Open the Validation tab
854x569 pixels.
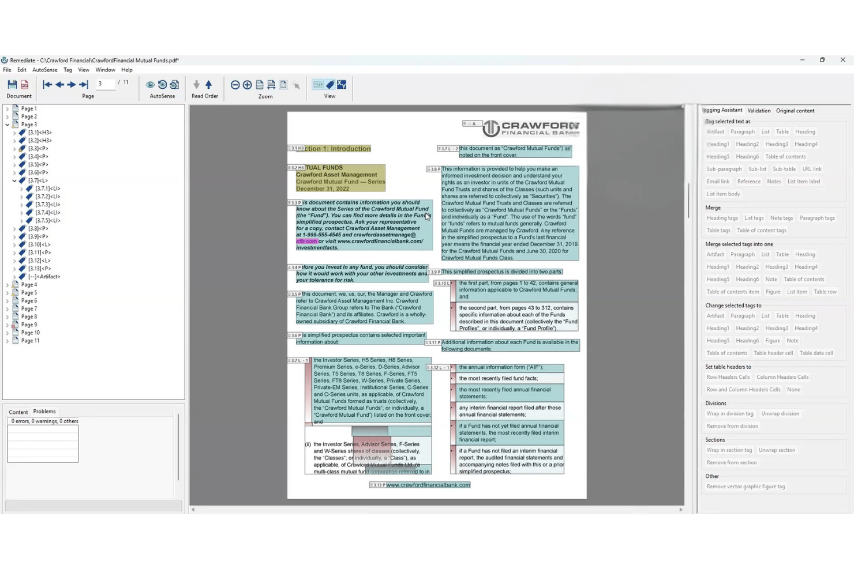point(759,111)
